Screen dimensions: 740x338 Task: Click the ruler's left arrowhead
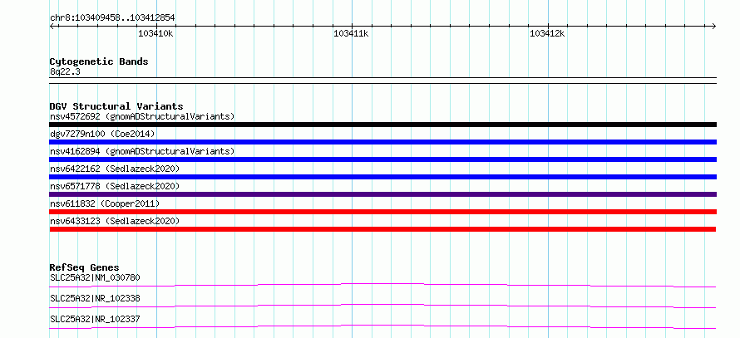pos(52,26)
